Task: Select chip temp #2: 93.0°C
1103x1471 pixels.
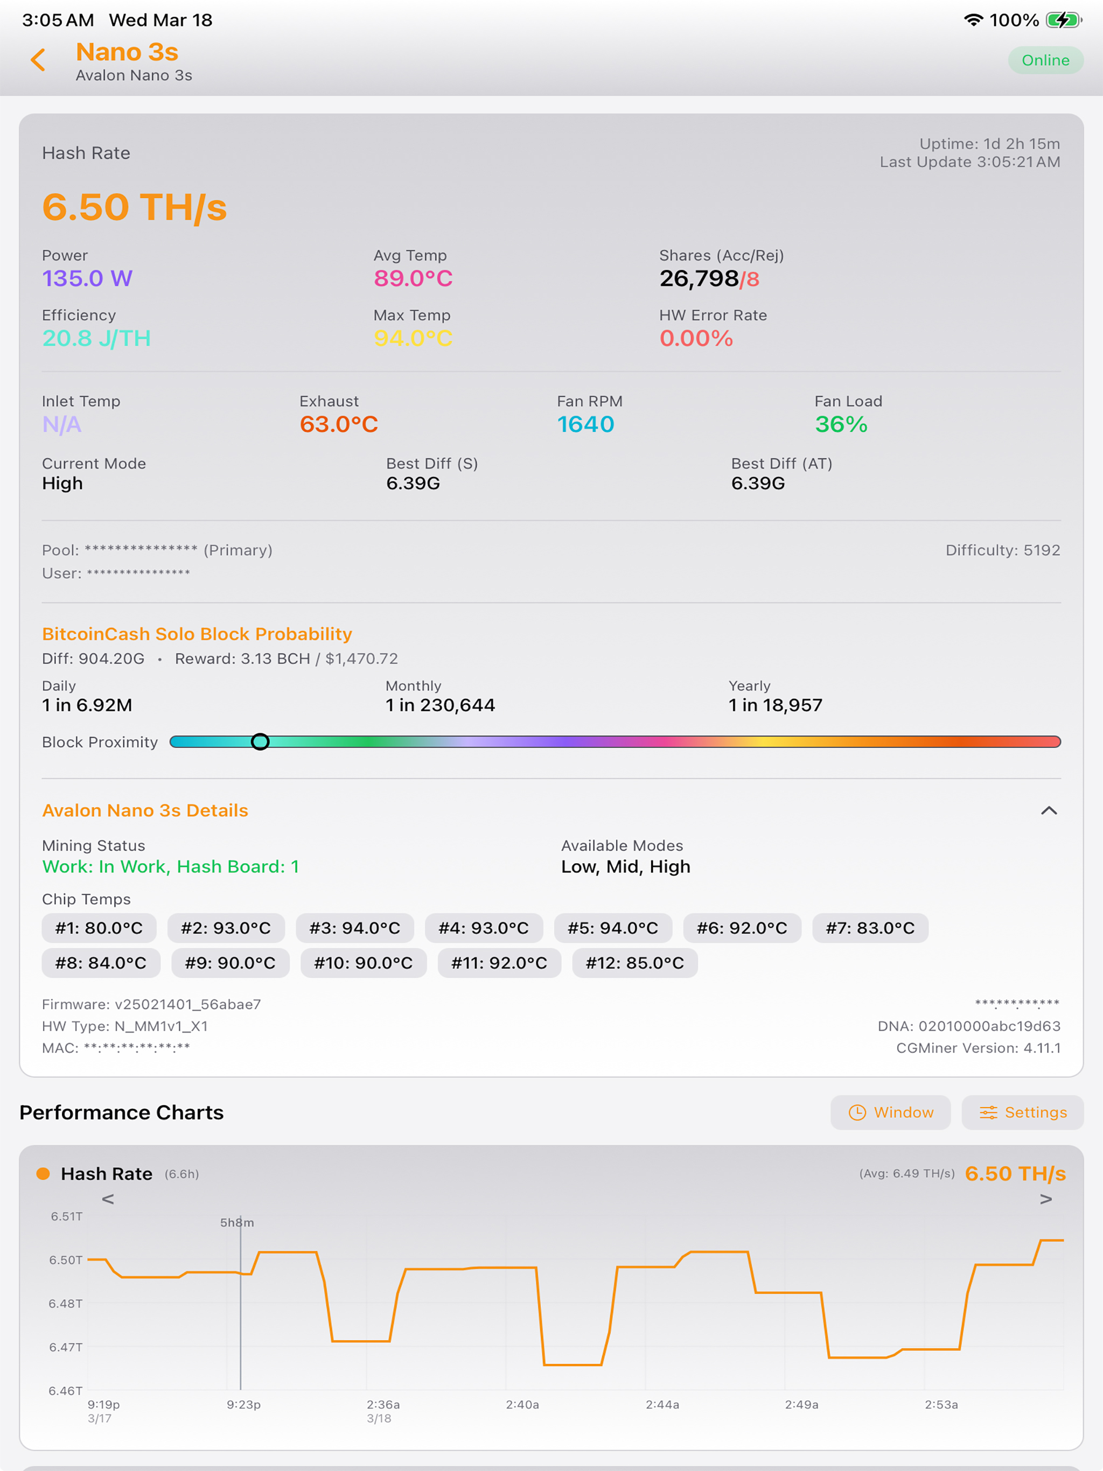Action: pyautogui.click(x=226, y=928)
